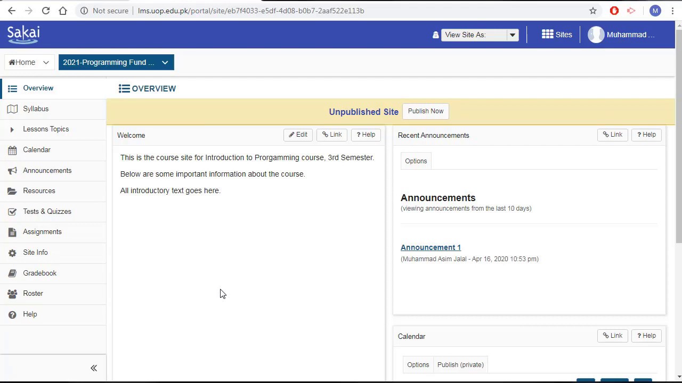Edit the Welcome panel
682x383 pixels.
(298, 135)
